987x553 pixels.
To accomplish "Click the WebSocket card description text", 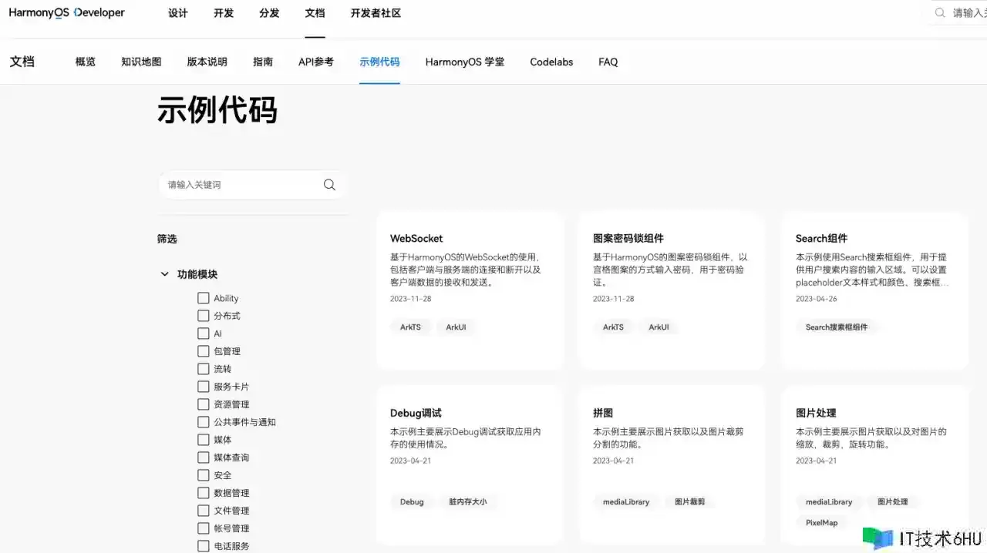I will (465, 270).
